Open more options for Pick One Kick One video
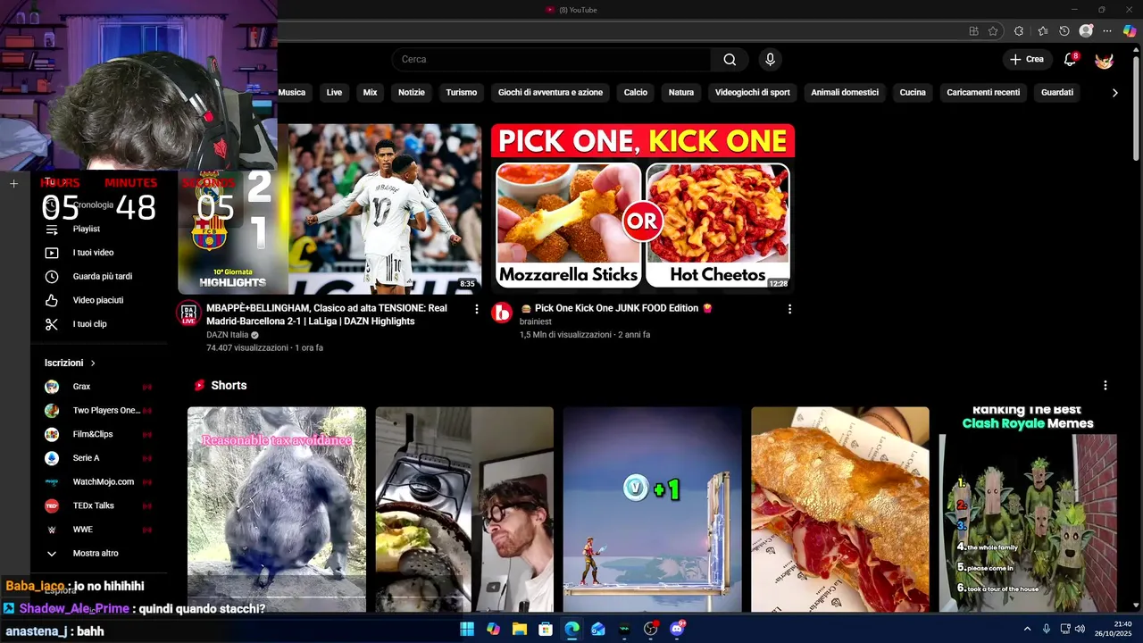 point(789,309)
